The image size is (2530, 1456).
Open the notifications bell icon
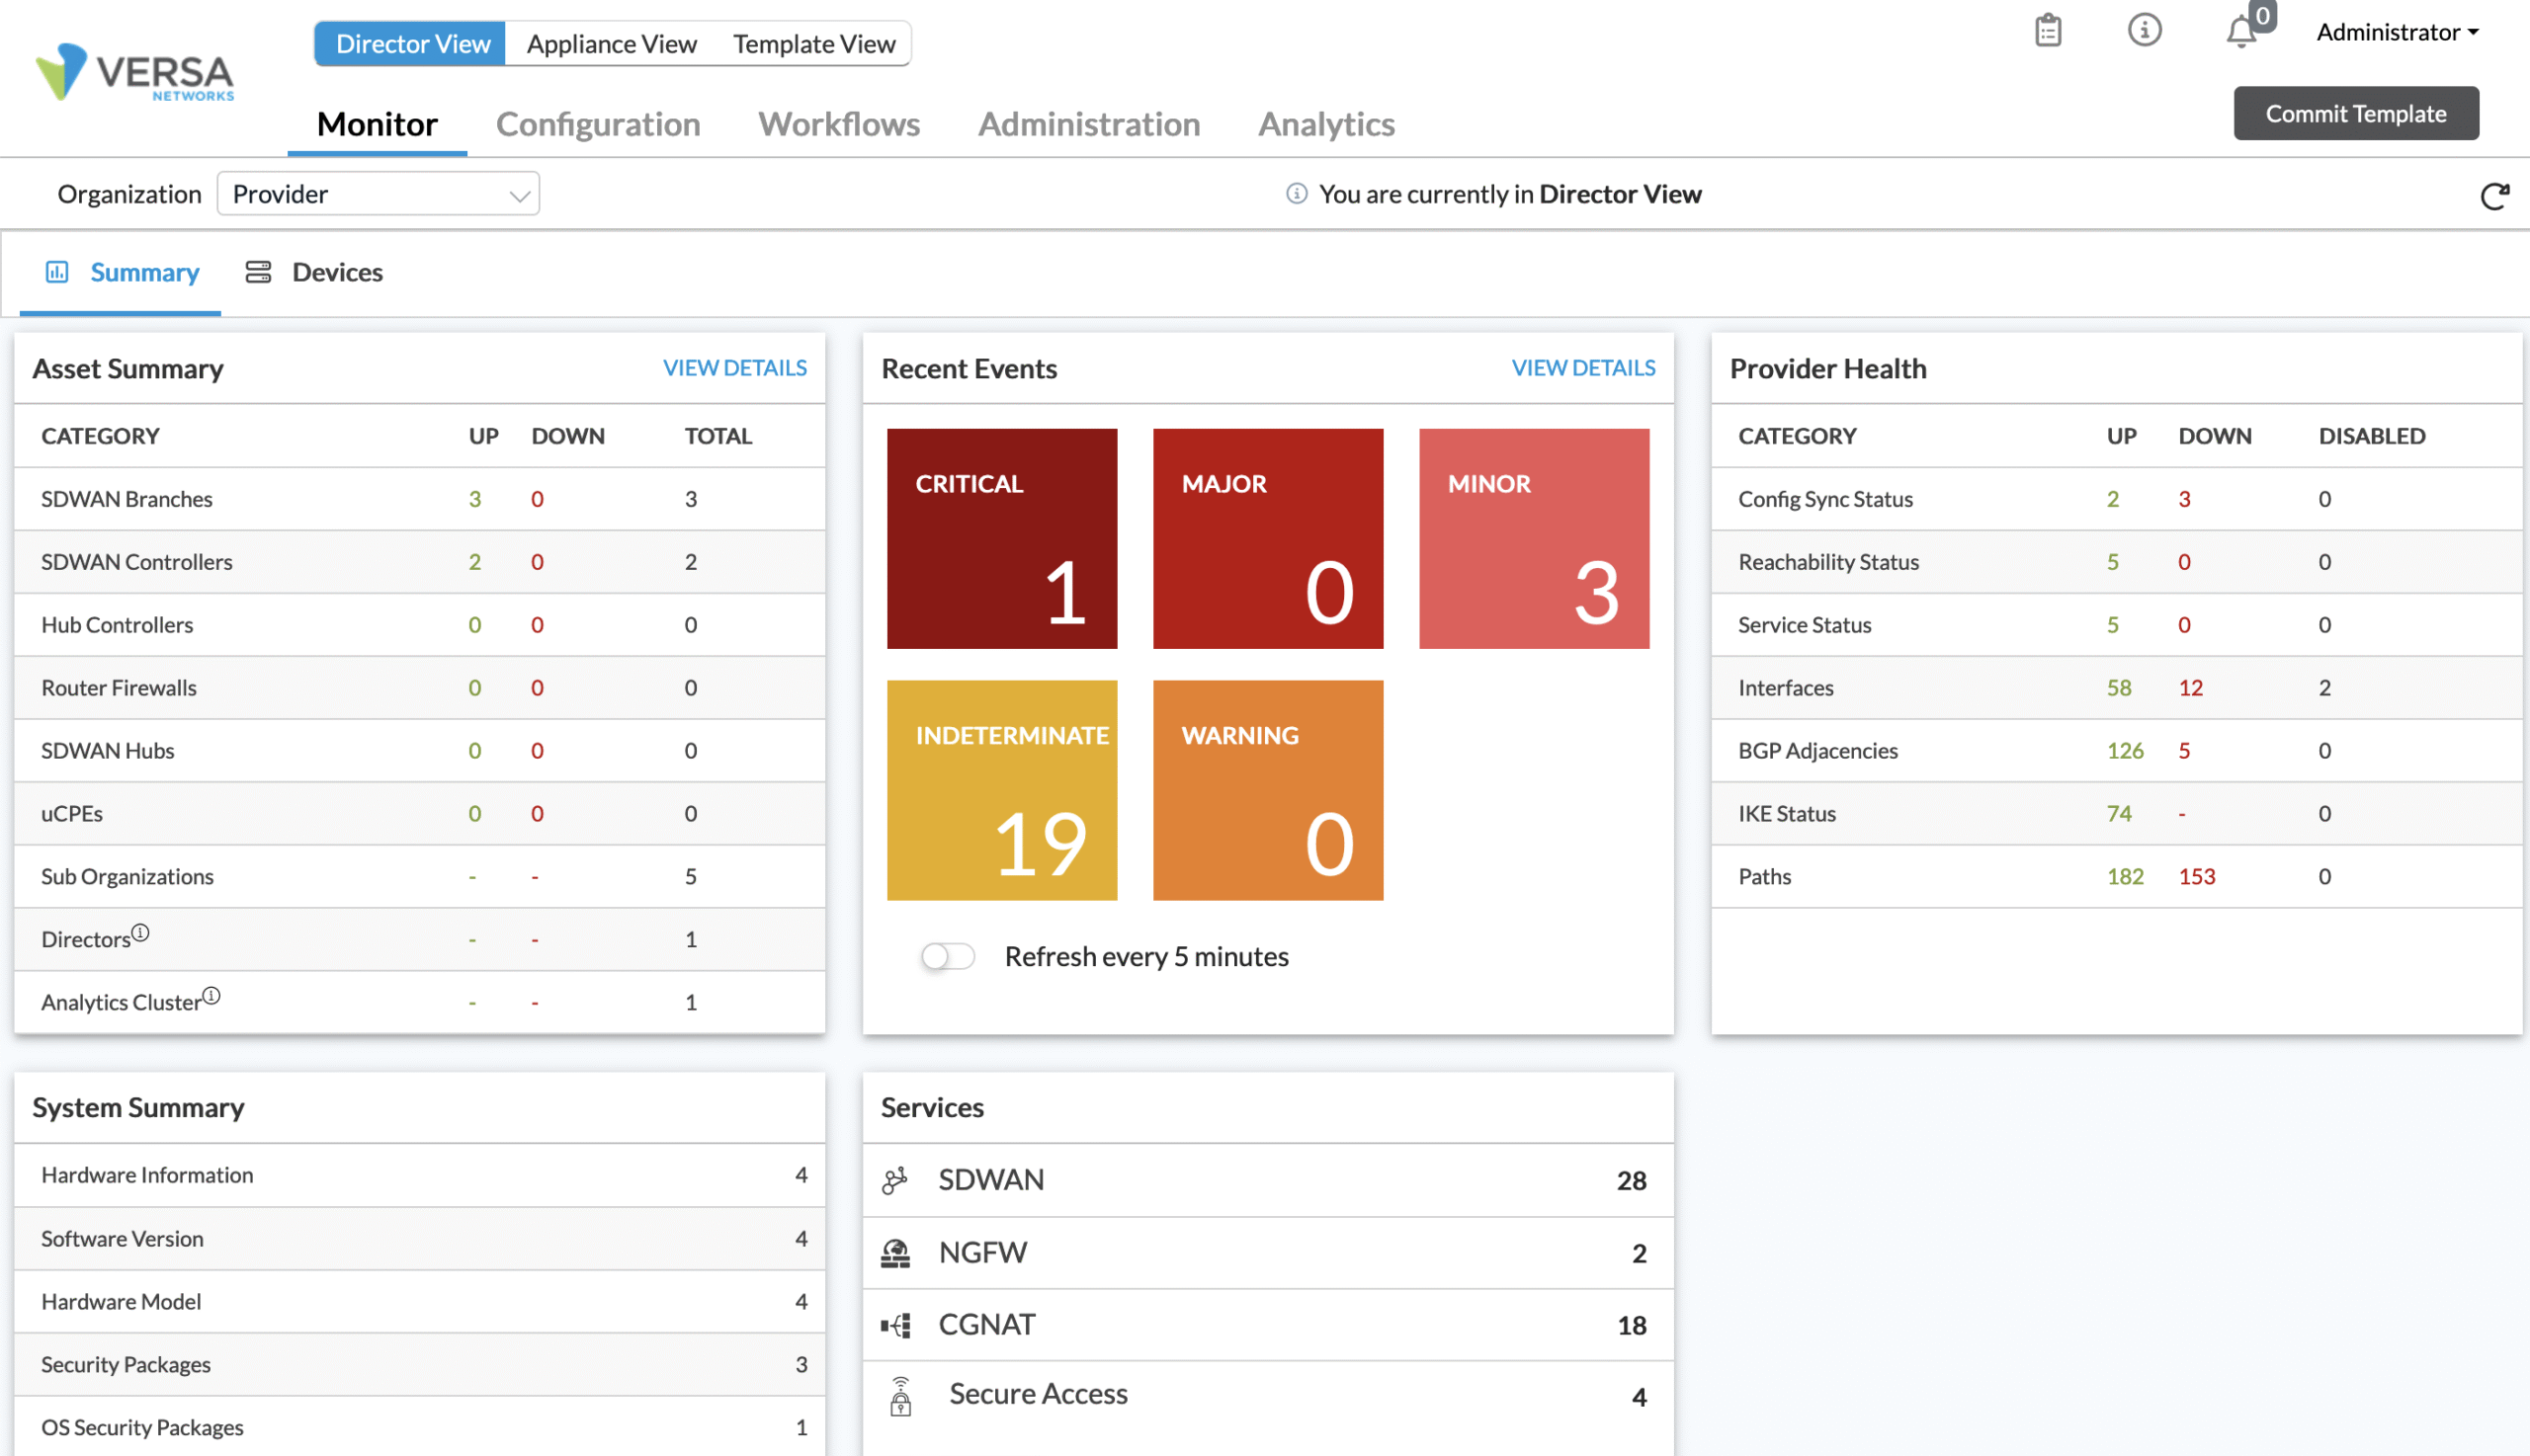click(2240, 32)
